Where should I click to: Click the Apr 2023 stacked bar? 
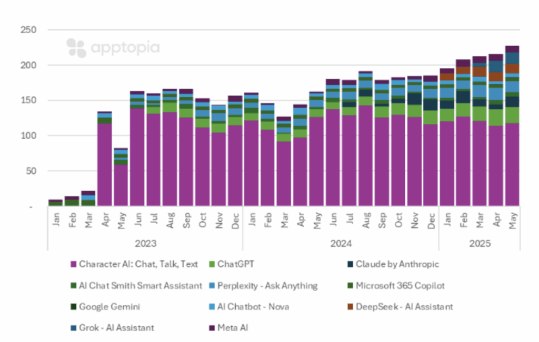105,159
